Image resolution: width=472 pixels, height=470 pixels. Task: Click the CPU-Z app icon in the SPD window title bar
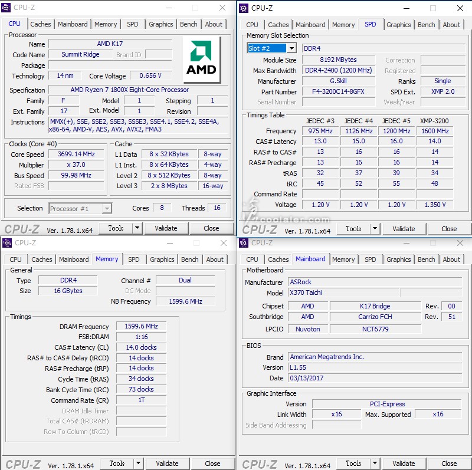pyautogui.click(x=244, y=8)
